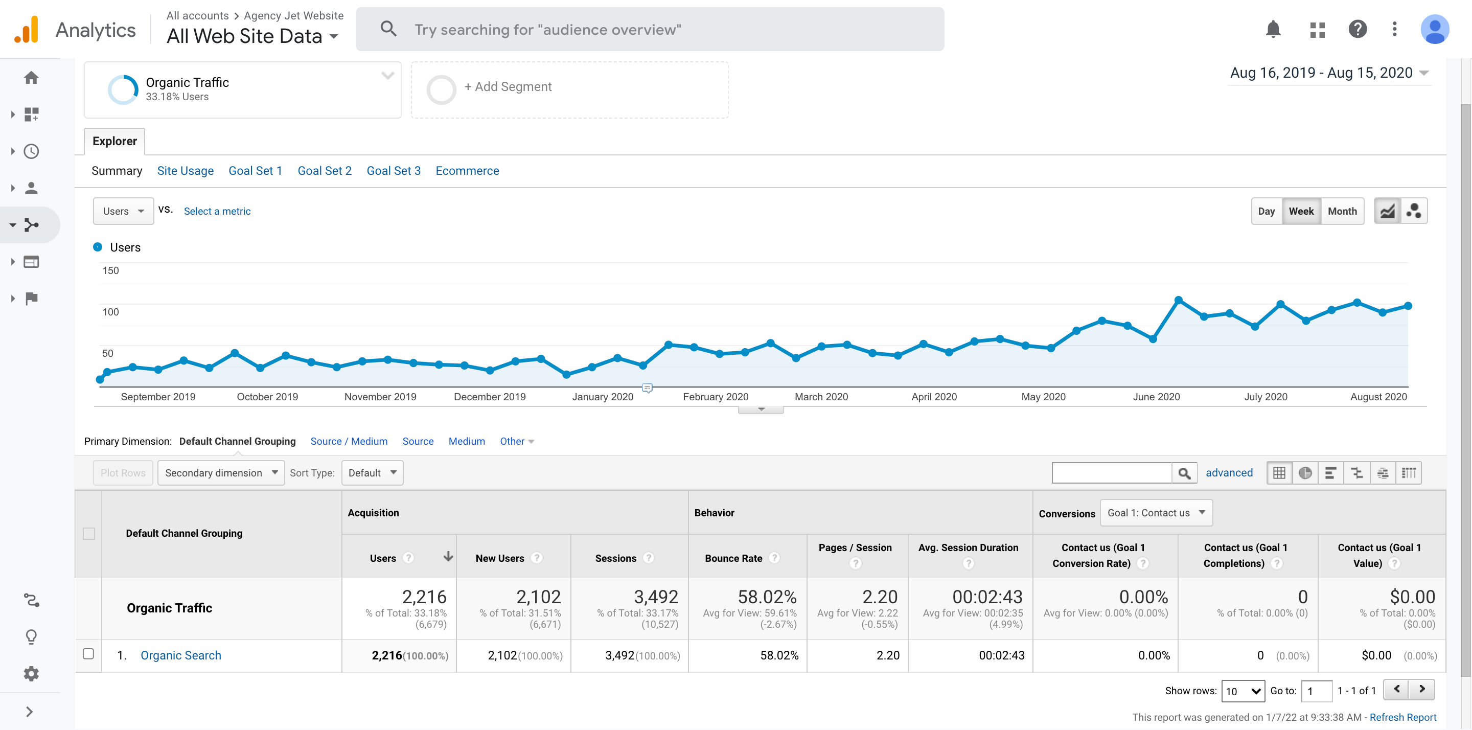Toggle the select-all rows checkbox
Screen dimensions: 1472x730
tap(88, 534)
